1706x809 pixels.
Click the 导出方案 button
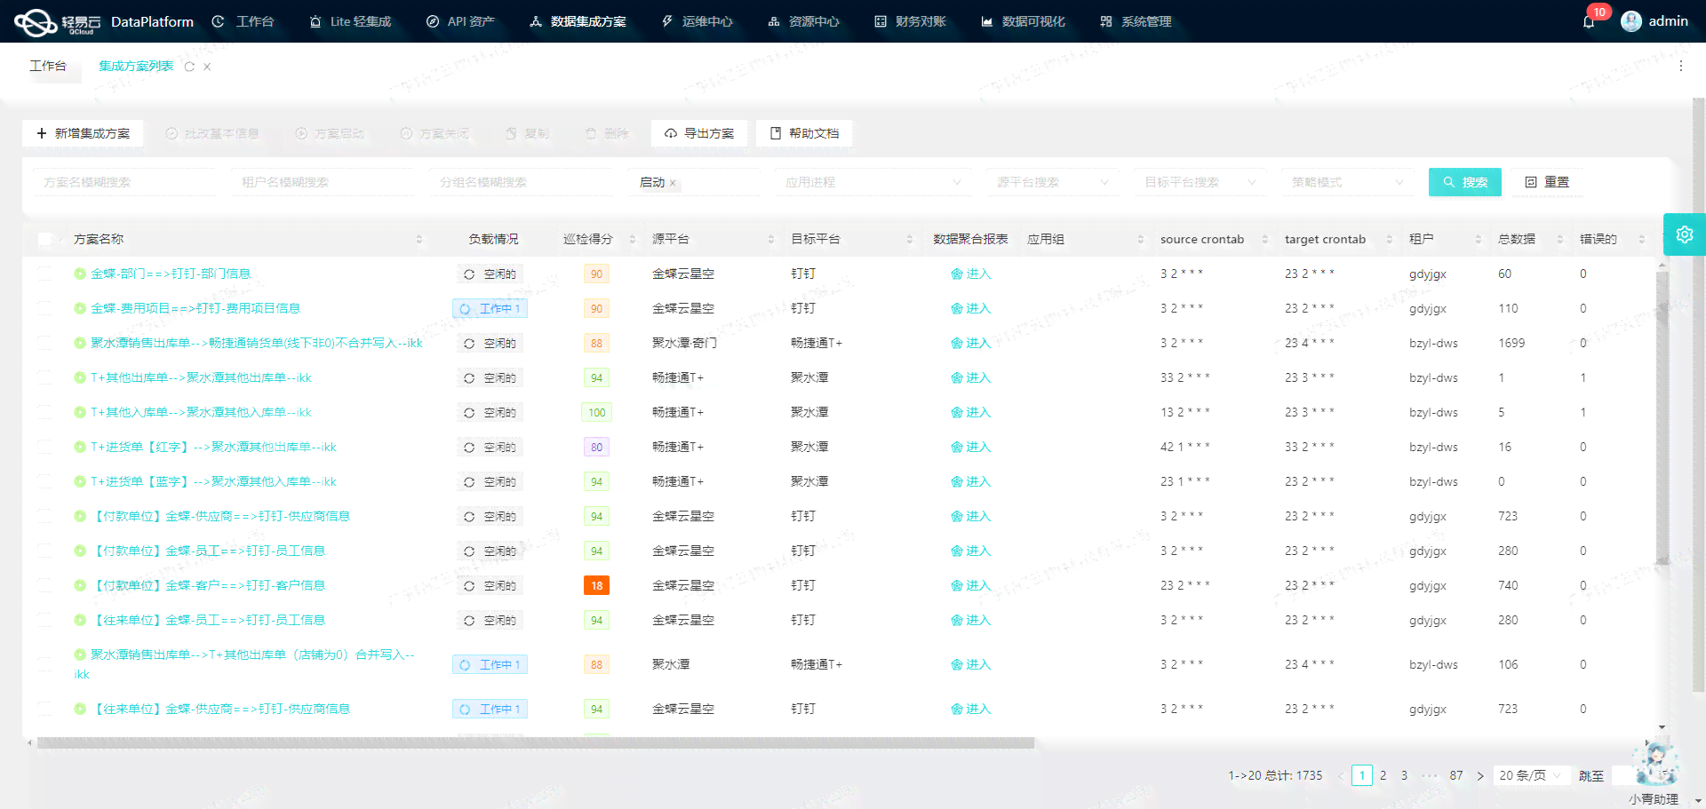click(699, 133)
